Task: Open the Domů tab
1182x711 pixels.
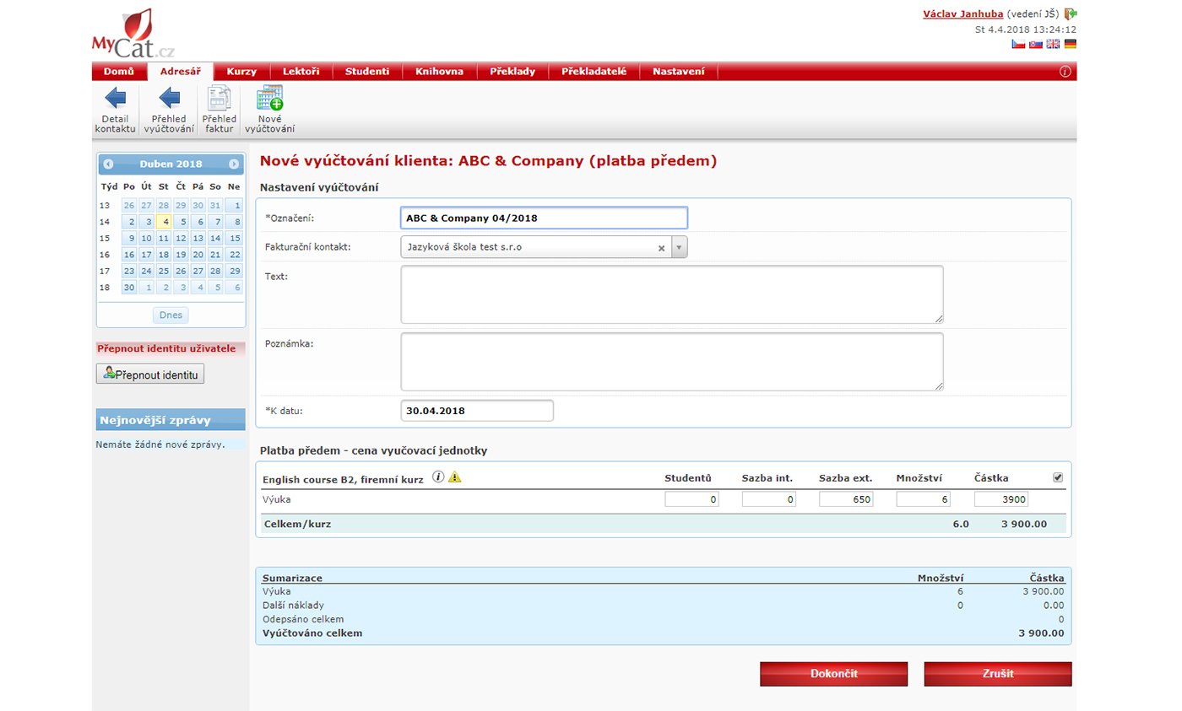Action: click(119, 72)
